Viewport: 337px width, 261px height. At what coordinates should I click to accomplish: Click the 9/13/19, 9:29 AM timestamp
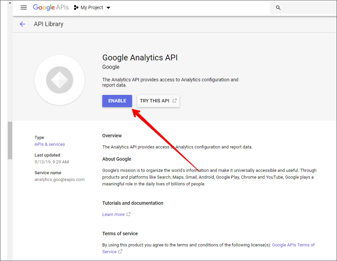pos(51,162)
